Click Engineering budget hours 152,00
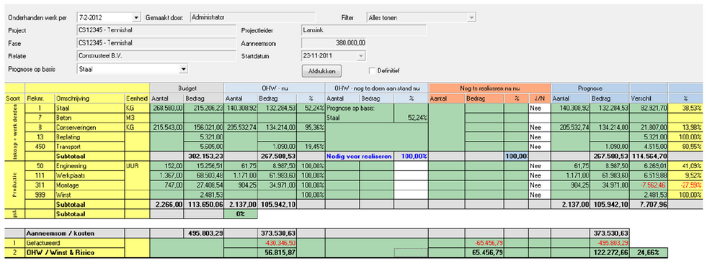 pyautogui.click(x=166, y=166)
